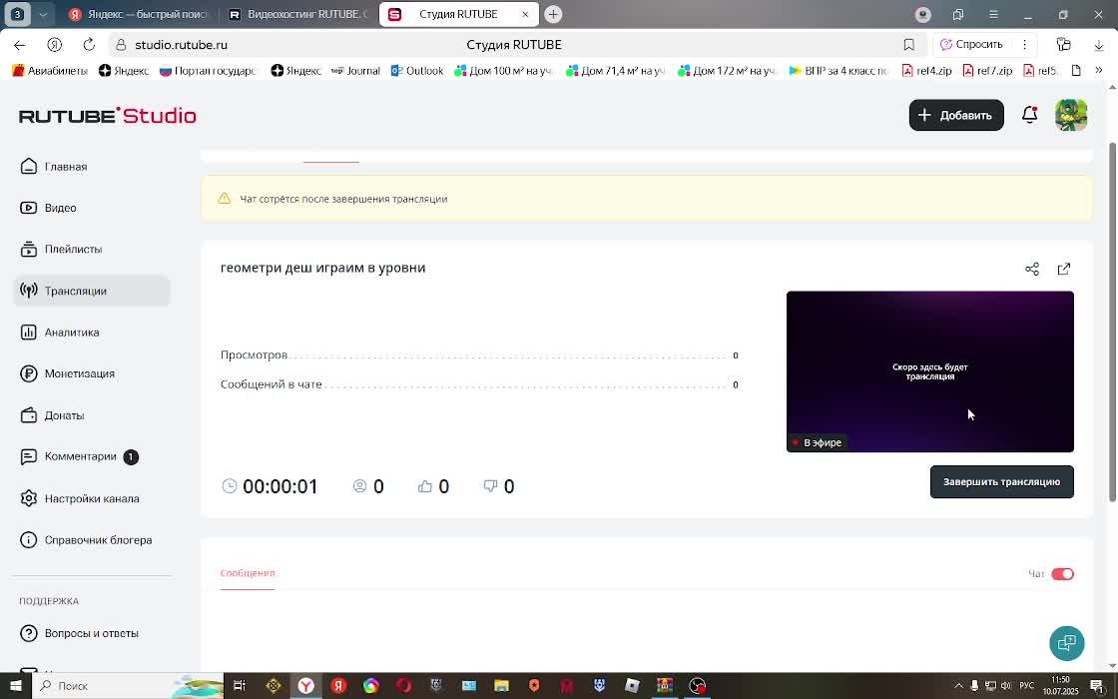Click the Спросить assistant button
Viewport: 1118px width, 699px height.
pos(971,44)
